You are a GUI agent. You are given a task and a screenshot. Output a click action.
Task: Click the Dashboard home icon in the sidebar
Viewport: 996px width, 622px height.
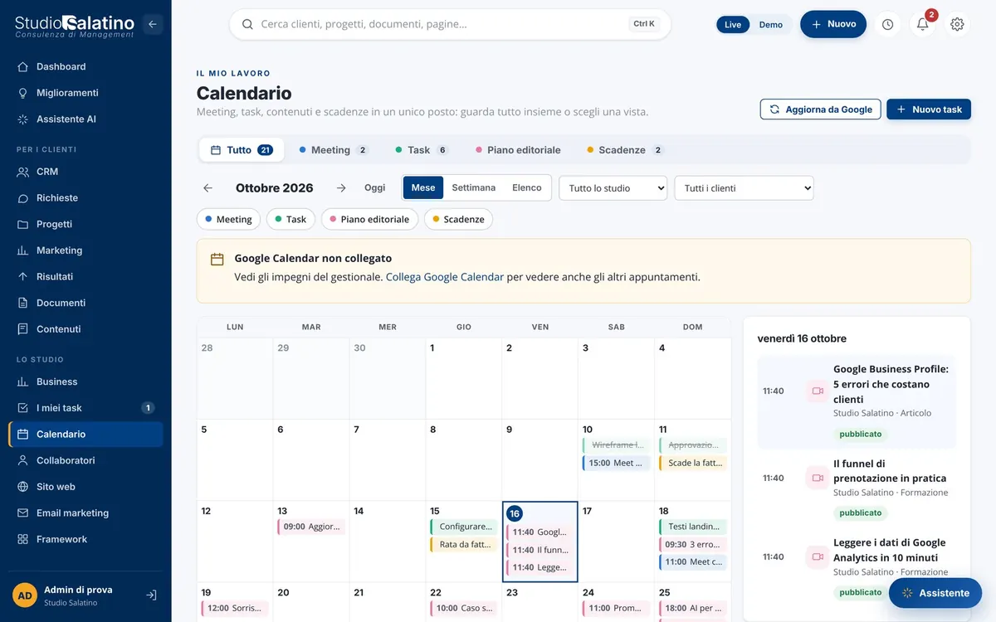(22, 66)
